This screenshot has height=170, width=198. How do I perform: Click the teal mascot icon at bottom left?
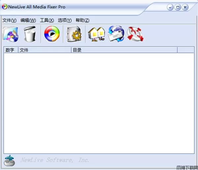9,160
